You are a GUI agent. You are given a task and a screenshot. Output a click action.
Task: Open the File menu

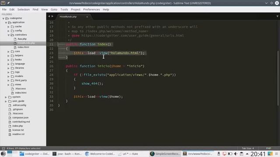4,10
